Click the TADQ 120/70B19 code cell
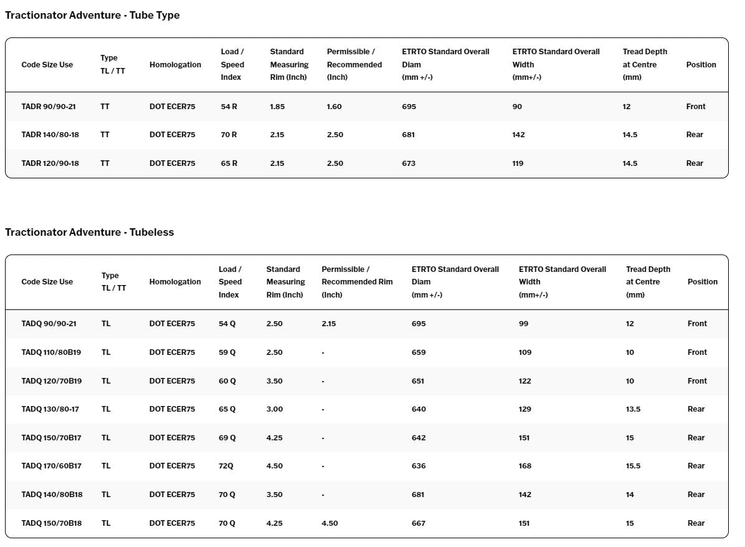Image resolution: width=745 pixels, height=547 pixels. pos(51,381)
